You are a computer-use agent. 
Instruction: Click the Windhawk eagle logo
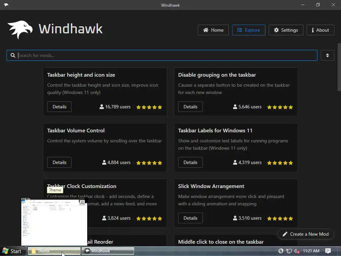coord(20,30)
